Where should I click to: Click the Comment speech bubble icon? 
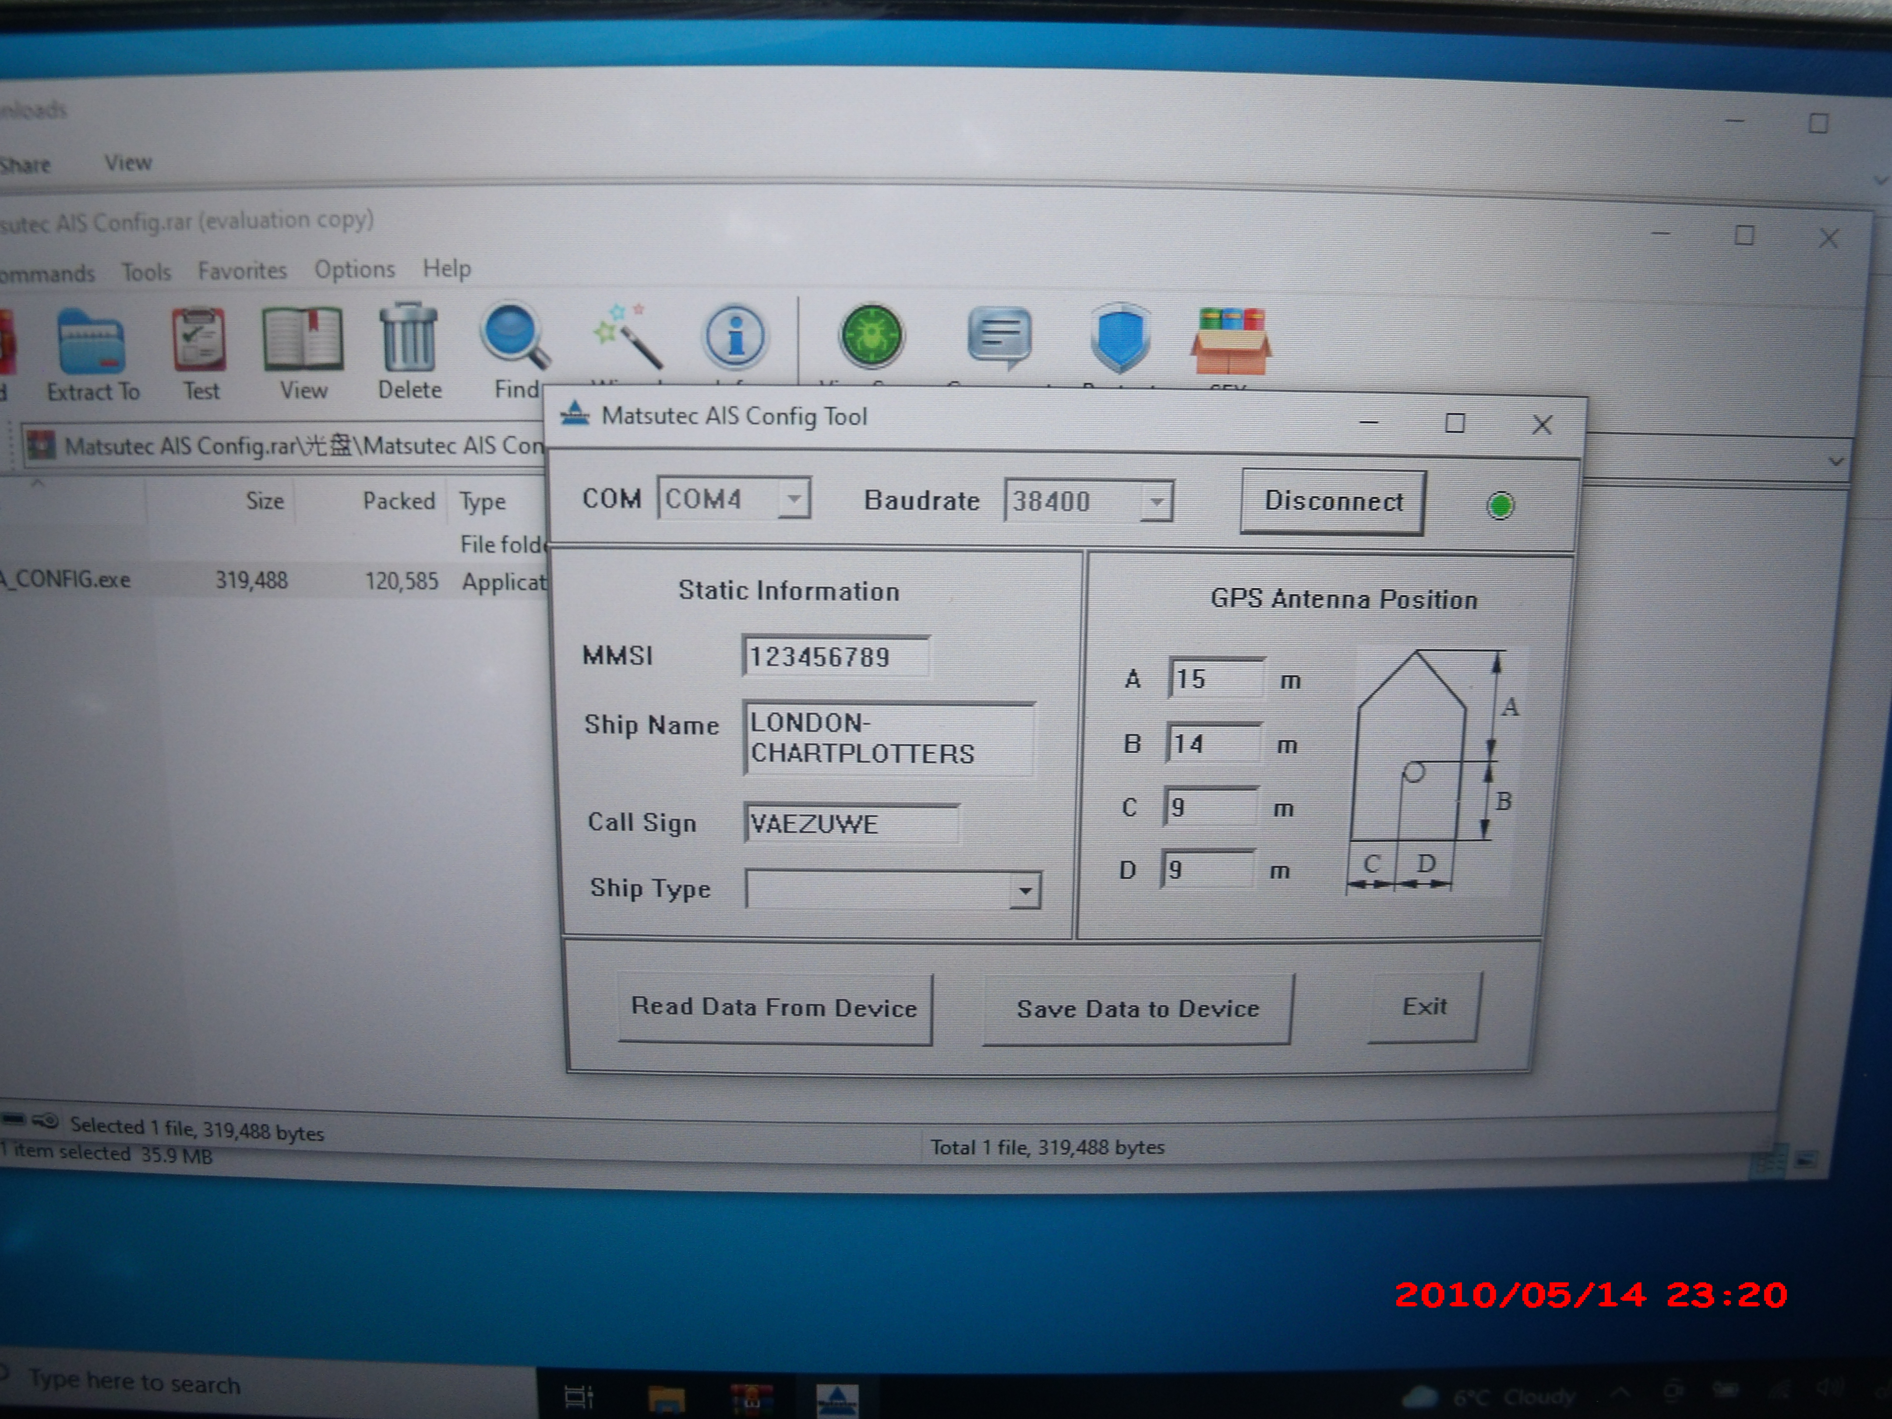tap(999, 337)
